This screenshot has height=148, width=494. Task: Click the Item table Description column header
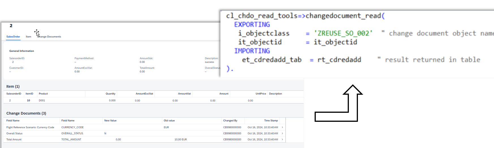tap(276, 94)
